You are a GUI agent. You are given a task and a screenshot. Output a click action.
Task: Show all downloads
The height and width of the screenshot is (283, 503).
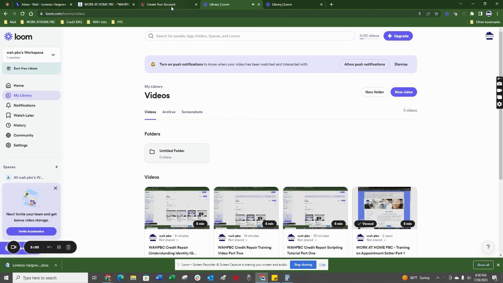pyautogui.click(x=483, y=265)
